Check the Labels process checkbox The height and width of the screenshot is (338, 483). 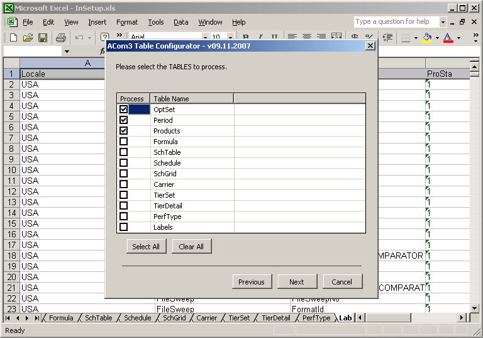123,227
